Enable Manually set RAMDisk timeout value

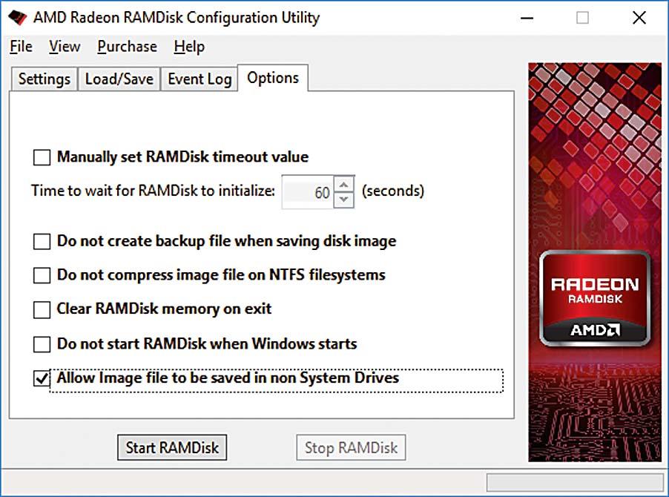(42, 157)
